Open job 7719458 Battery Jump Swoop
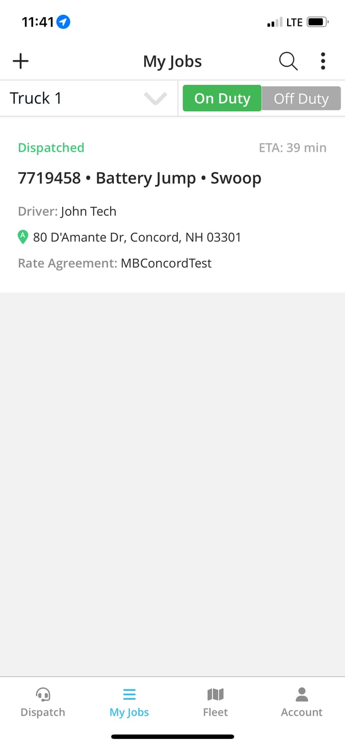The image size is (345, 746). [140, 177]
